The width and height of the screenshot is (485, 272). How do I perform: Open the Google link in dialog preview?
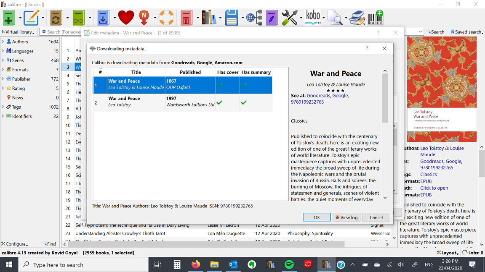pos(340,96)
